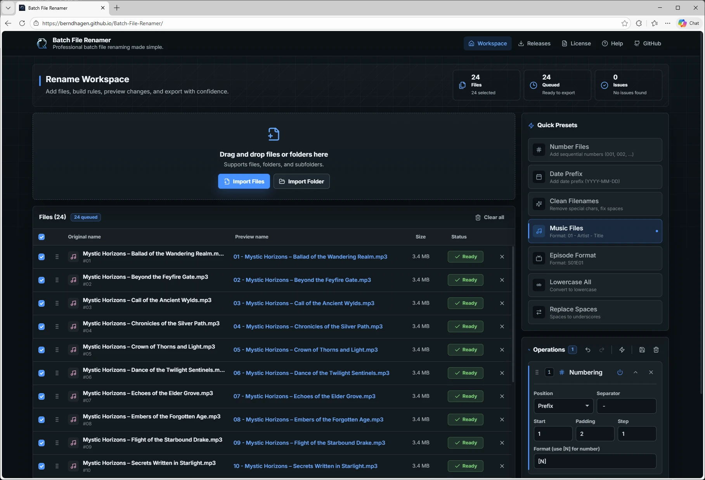705x480 pixels.
Task: Redo the operation change
Action: point(602,350)
